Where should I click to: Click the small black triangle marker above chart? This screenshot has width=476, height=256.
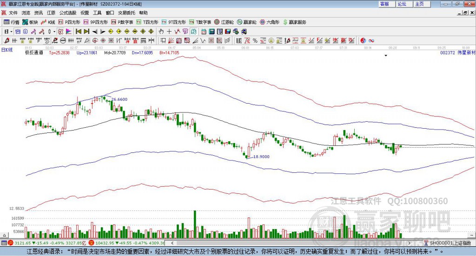pyautogui.click(x=386, y=55)
